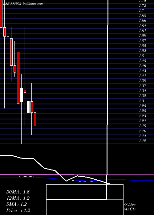Viewport: 154px width, 215px height.
Task: Click the 1.43 price axis label
Action: pyautogui.click(x=142, y=71)
